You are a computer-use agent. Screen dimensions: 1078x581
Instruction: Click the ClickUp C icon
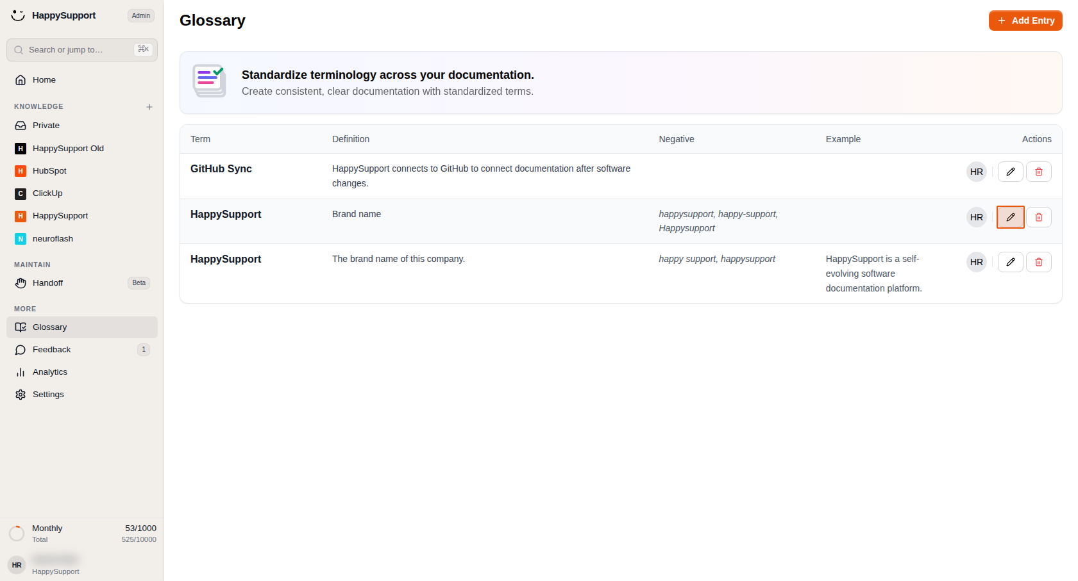coord(21,193)
